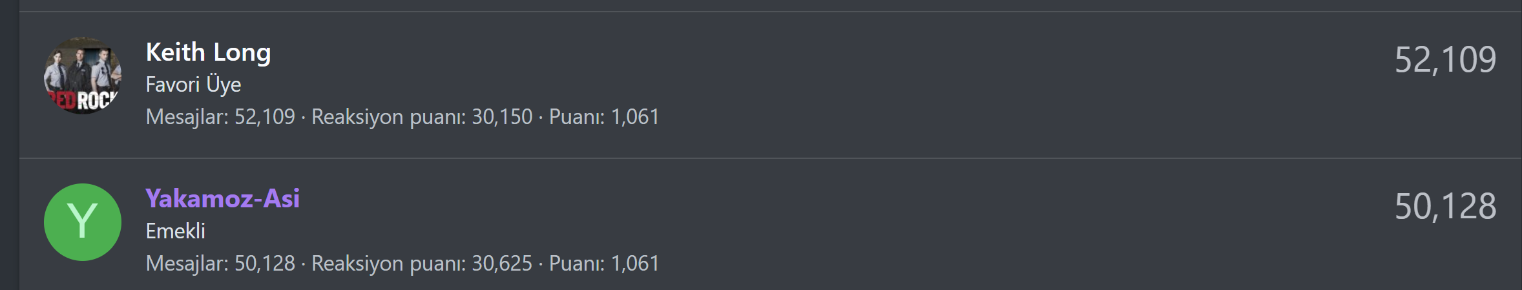Image resolution: width=1522 pixels, height=290 pixels.
Task: Click the Emekli title under Yakamoz-Asi
Action: coord(175,231)
